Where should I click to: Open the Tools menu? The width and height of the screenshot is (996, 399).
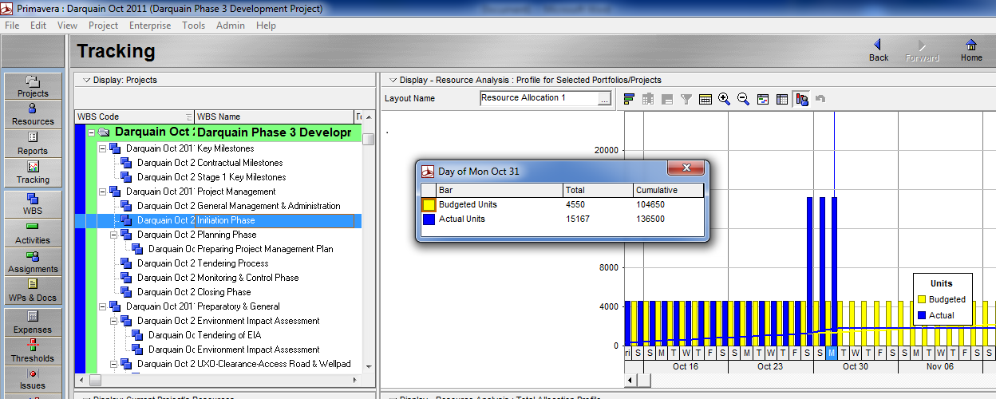(x=194, y=26)
